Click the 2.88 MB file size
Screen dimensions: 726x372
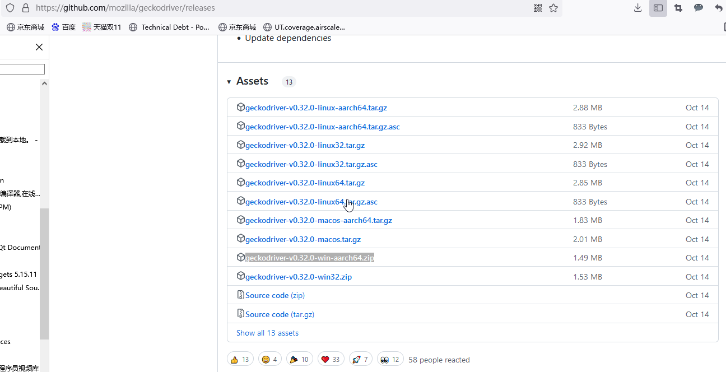[588, 108]
